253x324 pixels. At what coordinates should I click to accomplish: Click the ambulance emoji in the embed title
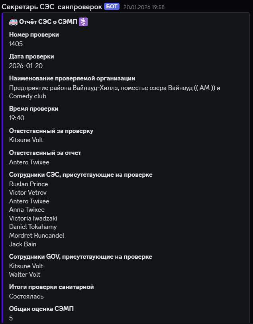pos(13,22)
